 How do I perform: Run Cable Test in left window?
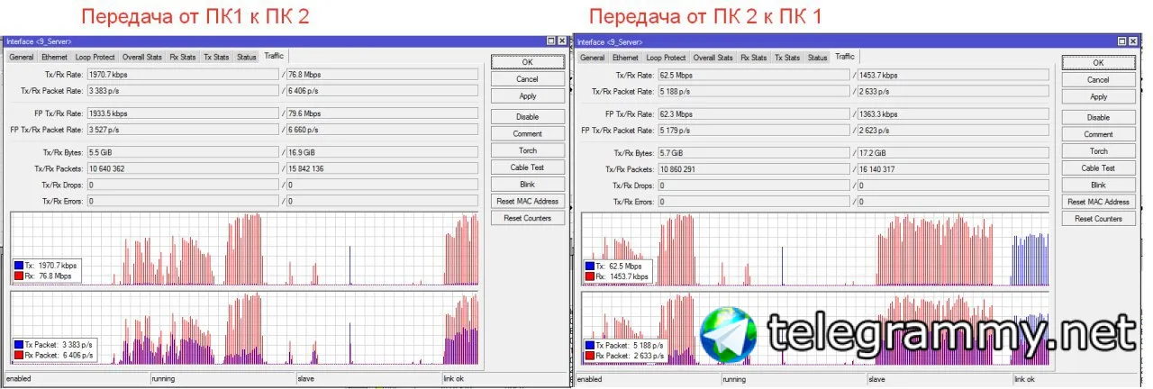528,167
